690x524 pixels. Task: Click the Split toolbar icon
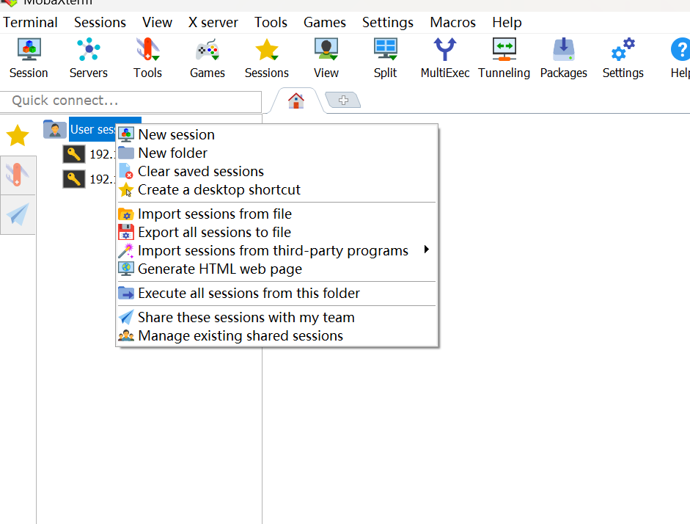pos(386,58)
